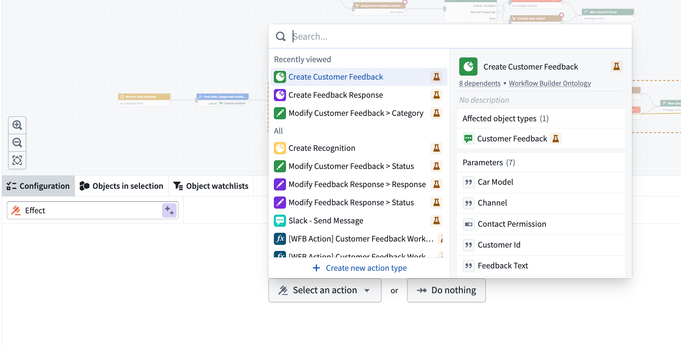The image size is (681, 346).
Task: Open the Object watchlists tab
Action: 211,186
